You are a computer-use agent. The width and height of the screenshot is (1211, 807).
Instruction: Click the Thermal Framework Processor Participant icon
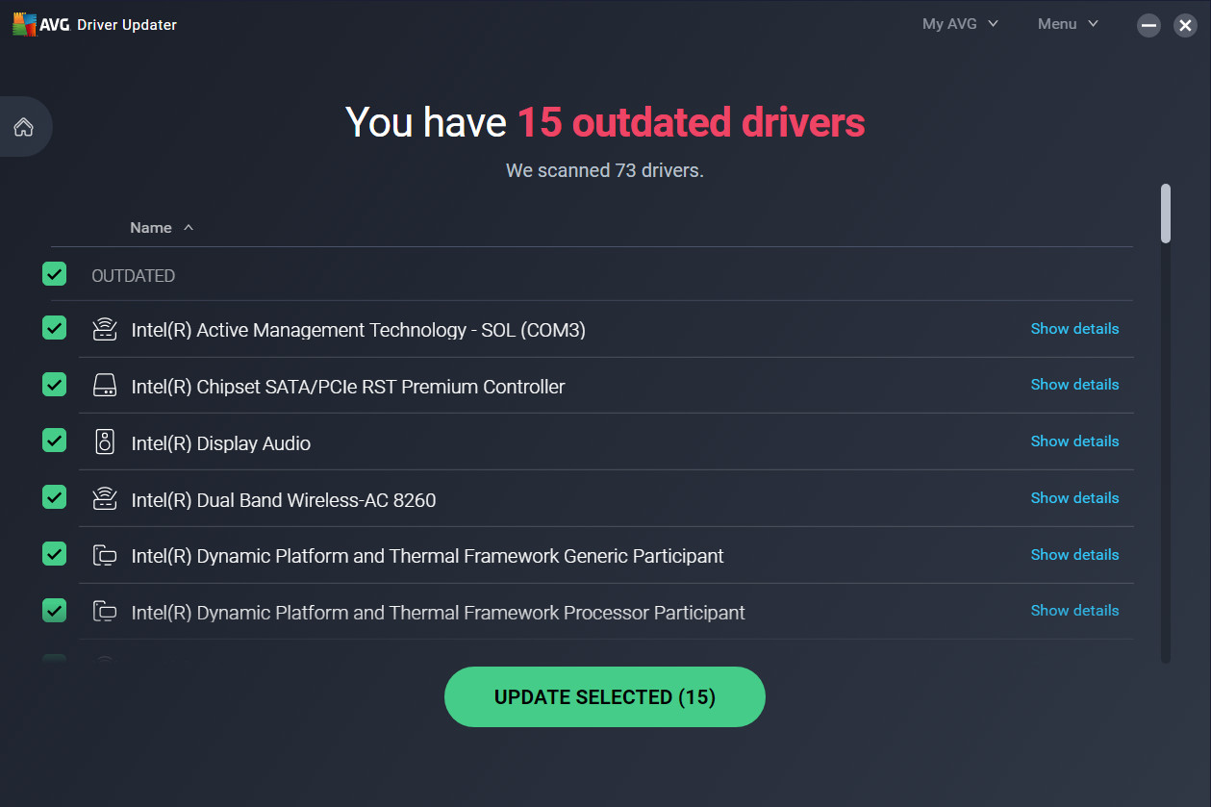coord(105,612)
